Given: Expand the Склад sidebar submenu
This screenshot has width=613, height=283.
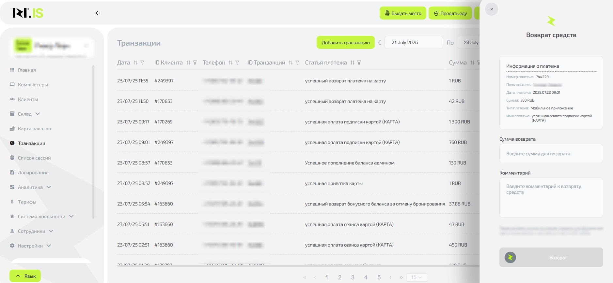Looking at the screenshot, I should 38,114.
